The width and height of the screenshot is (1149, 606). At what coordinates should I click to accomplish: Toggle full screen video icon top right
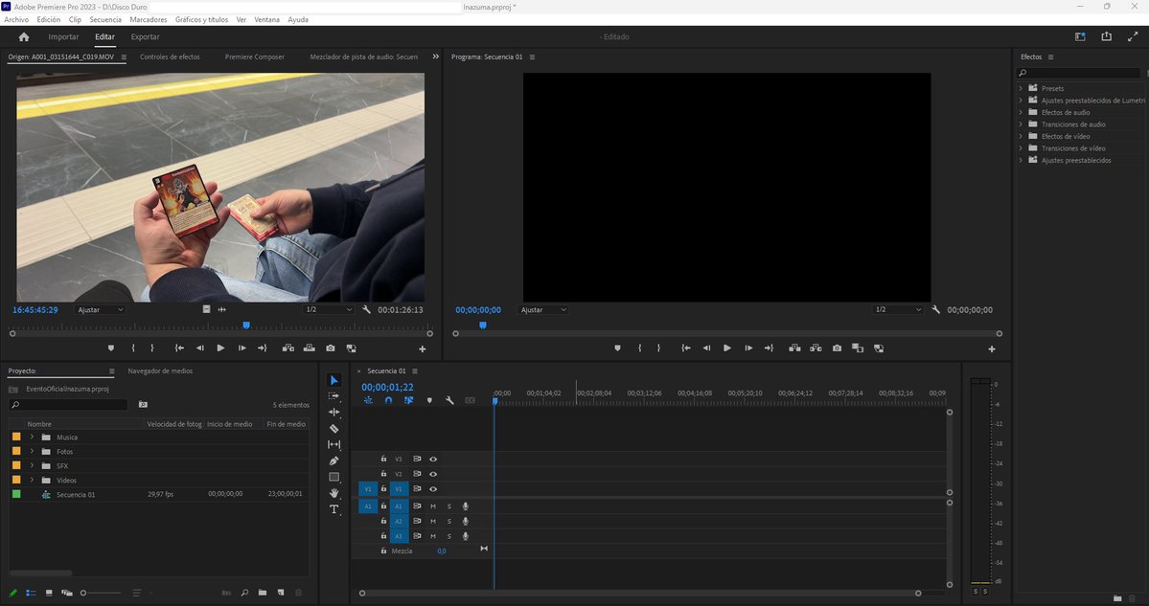tap(1133, 36)
